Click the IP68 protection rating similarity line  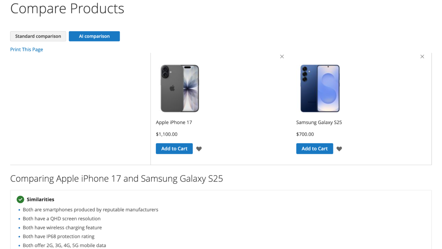click(x=58, y=236)
